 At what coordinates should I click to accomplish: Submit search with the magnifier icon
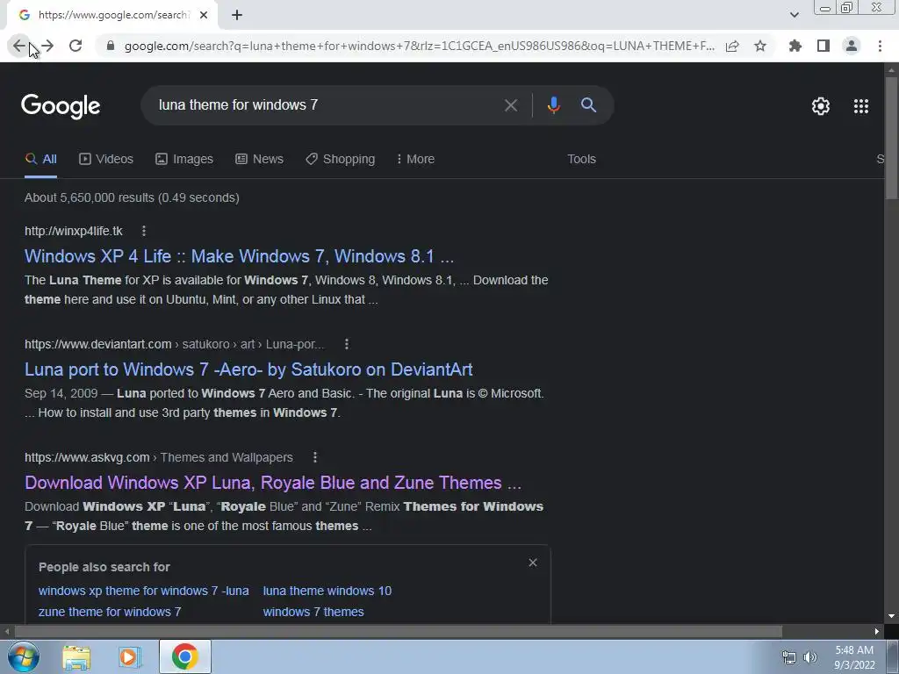pos(588,105)
